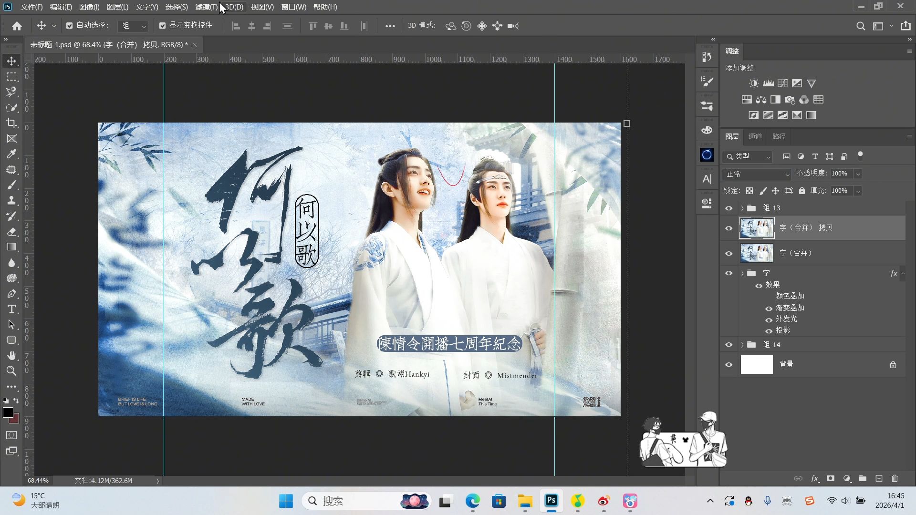This screenshot has width=916, height=515.
Task: Open File Explorer from the taskbar
Action: (525, 501)
